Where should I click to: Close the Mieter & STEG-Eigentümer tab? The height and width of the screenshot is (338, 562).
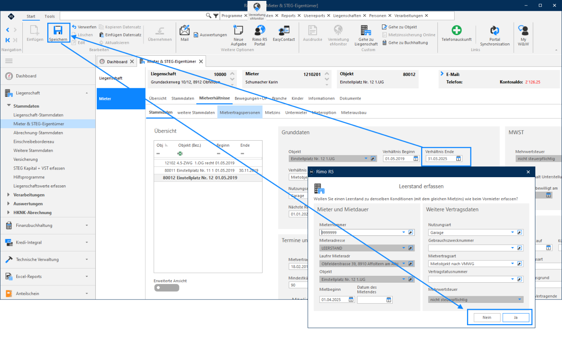point(201,61)
